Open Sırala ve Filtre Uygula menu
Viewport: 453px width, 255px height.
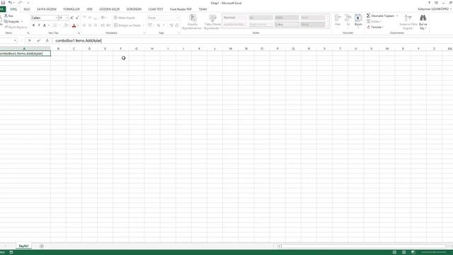pos(408,22)
